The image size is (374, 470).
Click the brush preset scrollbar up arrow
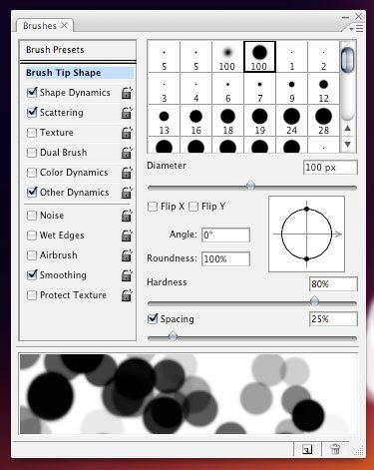click(x=348, y=128)
